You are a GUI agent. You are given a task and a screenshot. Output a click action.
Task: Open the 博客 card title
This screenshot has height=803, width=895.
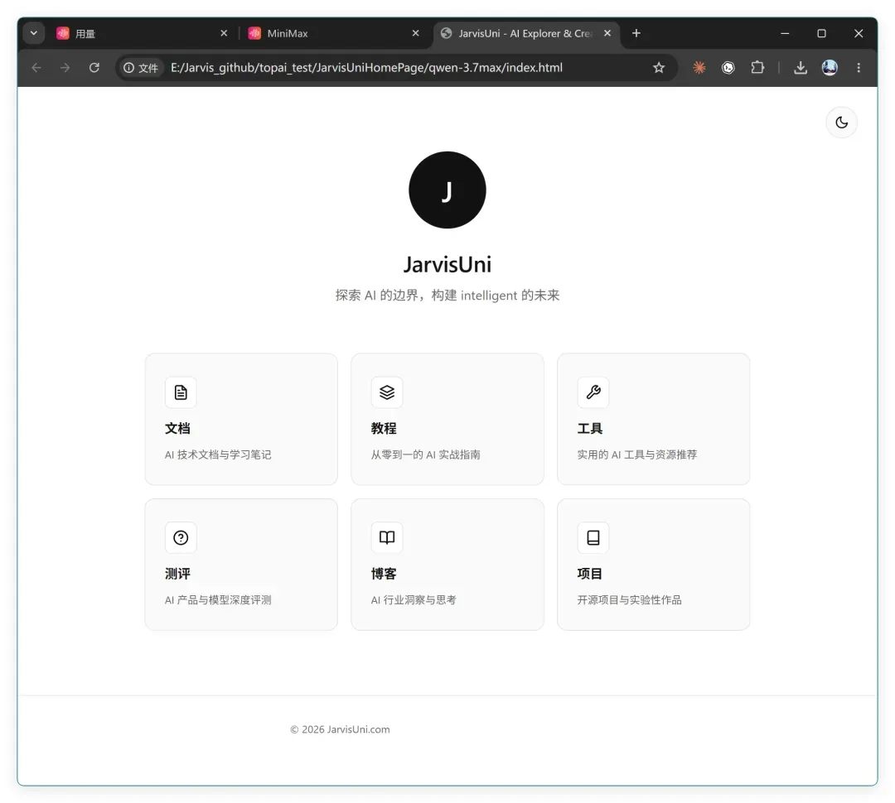384,574
